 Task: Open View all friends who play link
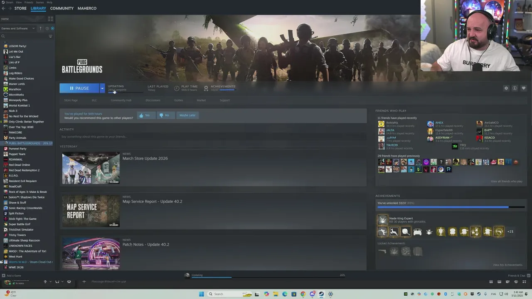(x=507, y=181)
